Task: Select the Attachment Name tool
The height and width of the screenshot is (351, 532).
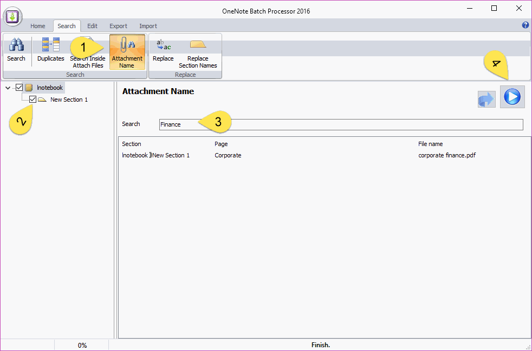Action: pyautogui.click(x=127, y=51)
